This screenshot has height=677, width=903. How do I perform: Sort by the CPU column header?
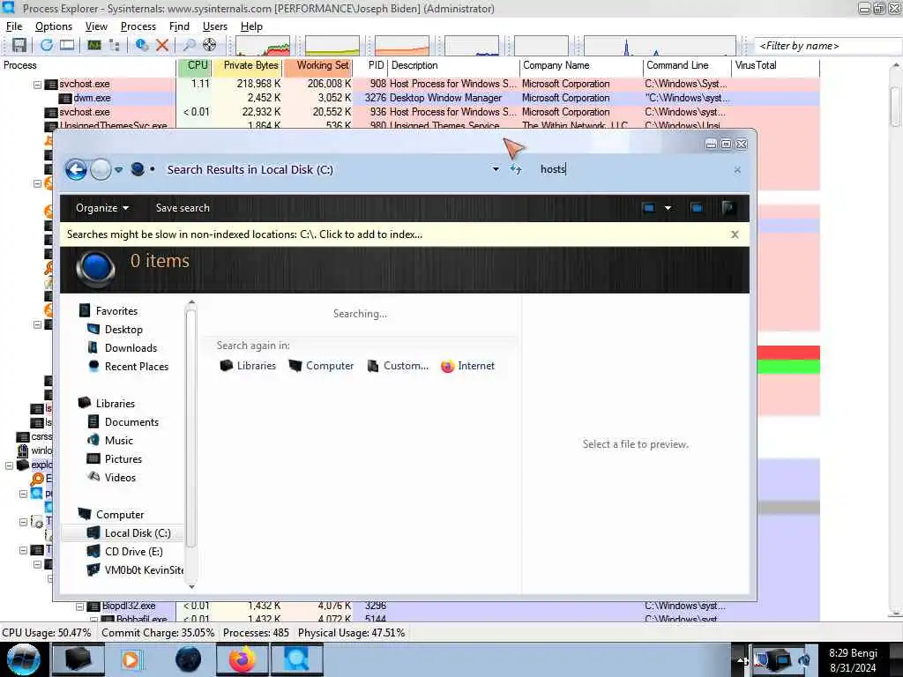point(195,65)
